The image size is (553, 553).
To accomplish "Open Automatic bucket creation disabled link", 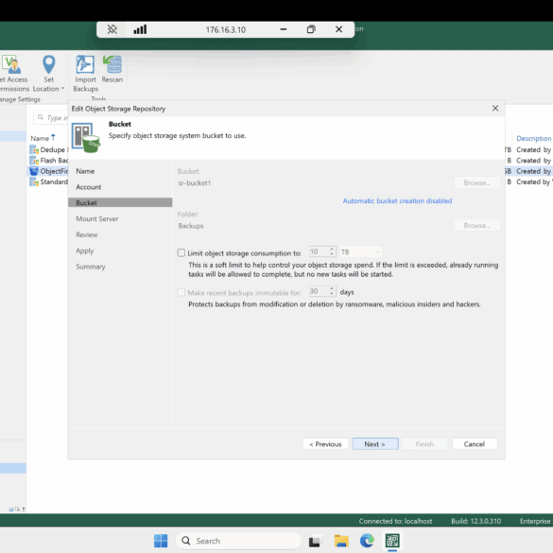I will click(x=397, y=200).
